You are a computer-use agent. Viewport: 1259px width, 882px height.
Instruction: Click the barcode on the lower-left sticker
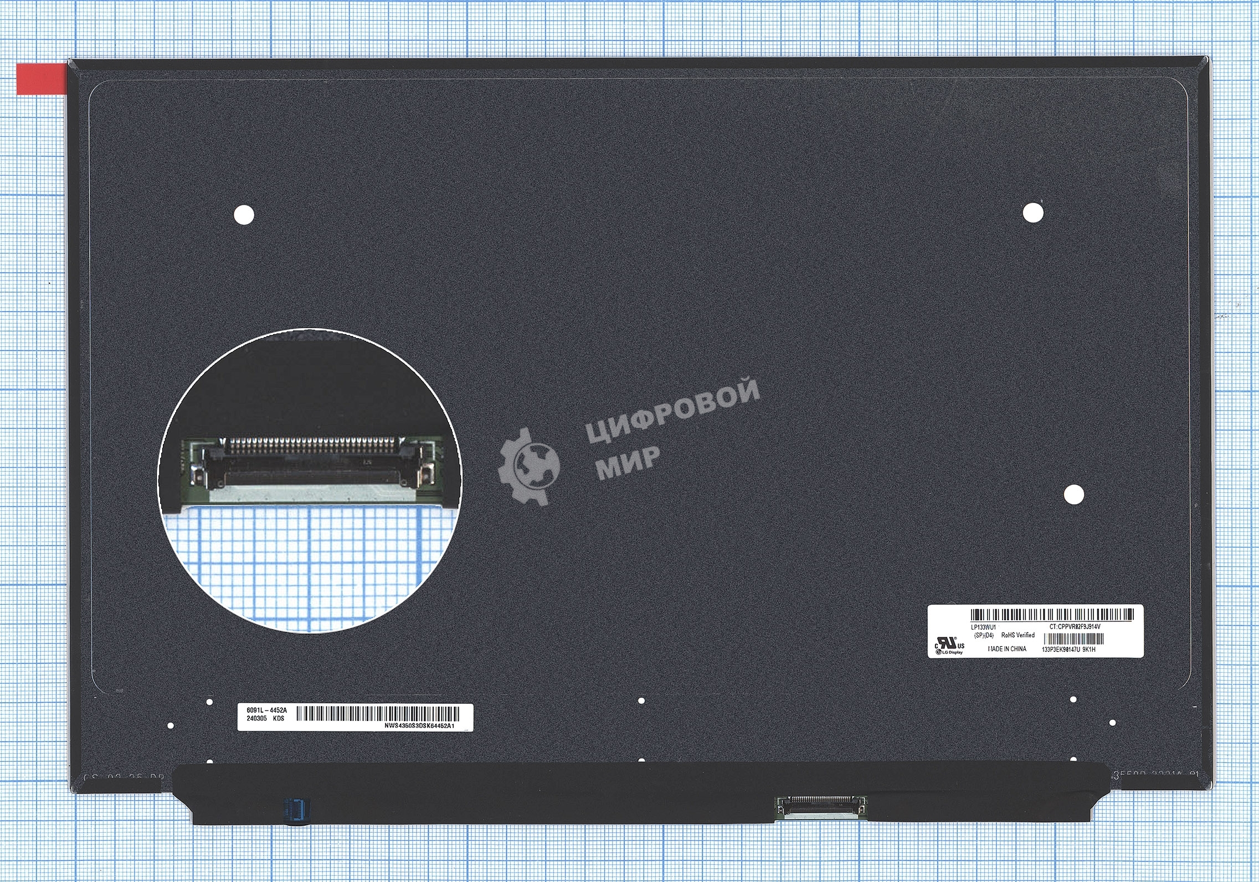click(377, 713)
